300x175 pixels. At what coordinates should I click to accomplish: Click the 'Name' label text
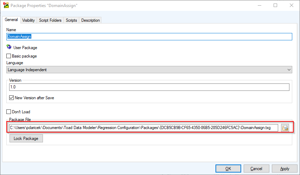coord(11,30)
